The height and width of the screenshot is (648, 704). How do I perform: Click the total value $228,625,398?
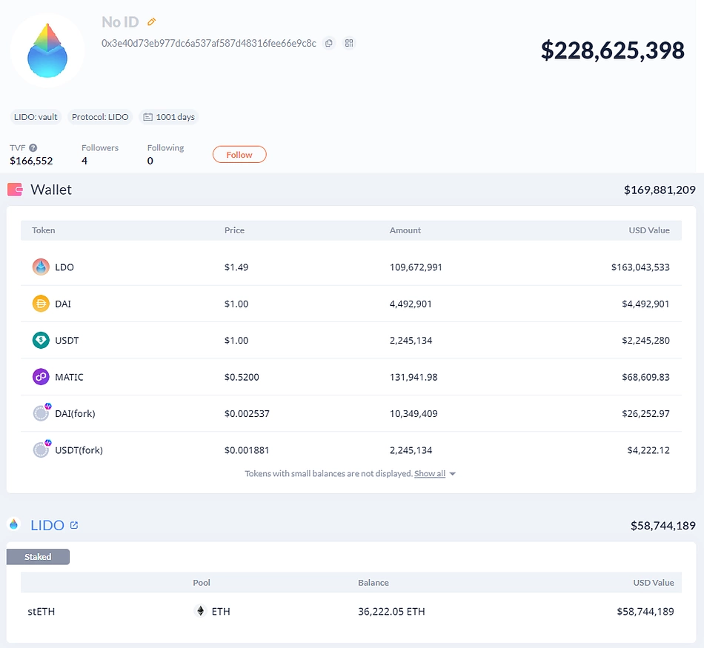click(612, 50)
